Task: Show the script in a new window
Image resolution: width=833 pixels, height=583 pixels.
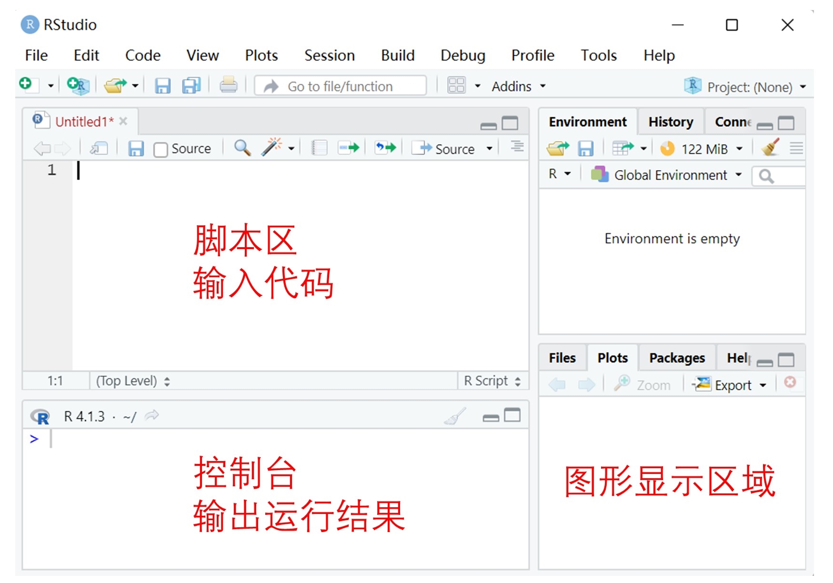Action: tap(99, 149)
